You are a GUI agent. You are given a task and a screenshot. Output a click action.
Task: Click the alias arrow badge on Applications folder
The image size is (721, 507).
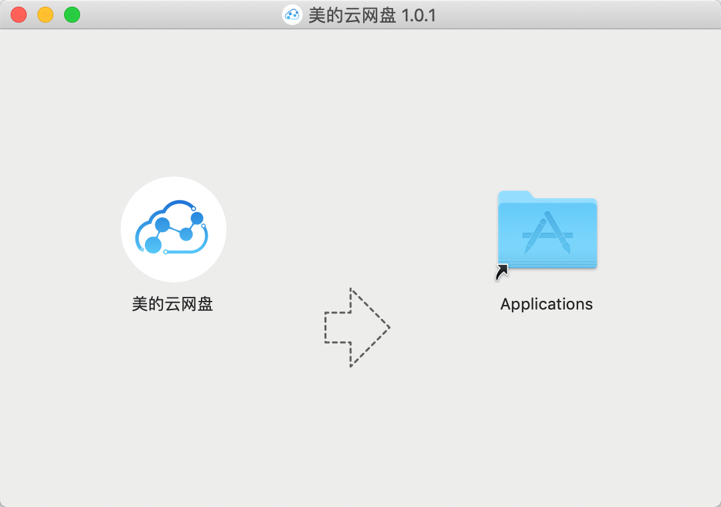(501, 272)
